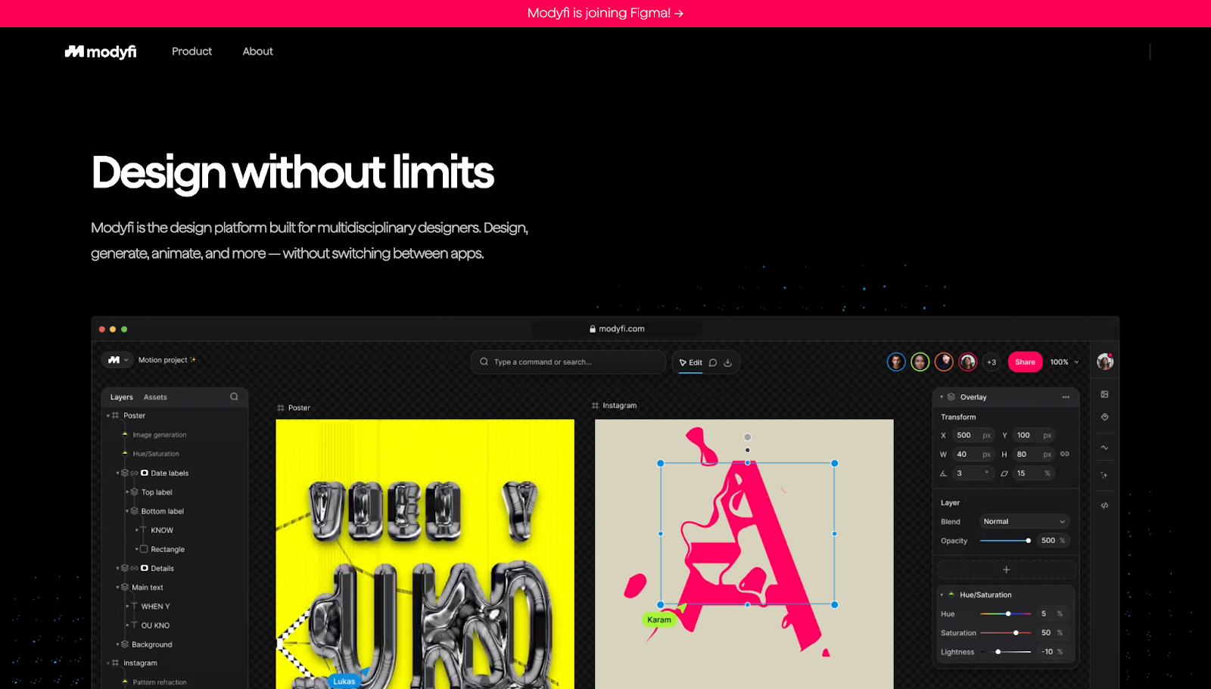The image size is (1211, 689).
Task: Collapse the Hue/Saturation effect section
Action: (x=941, y=594)
